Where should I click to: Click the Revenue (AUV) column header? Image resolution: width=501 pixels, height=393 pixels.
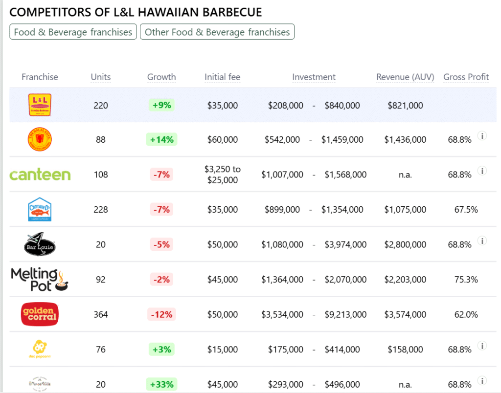point(405,77)
